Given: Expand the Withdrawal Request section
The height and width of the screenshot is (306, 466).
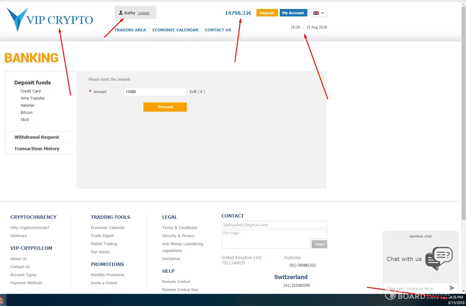Looking at the screenshot, I should [x=37, y=137].
